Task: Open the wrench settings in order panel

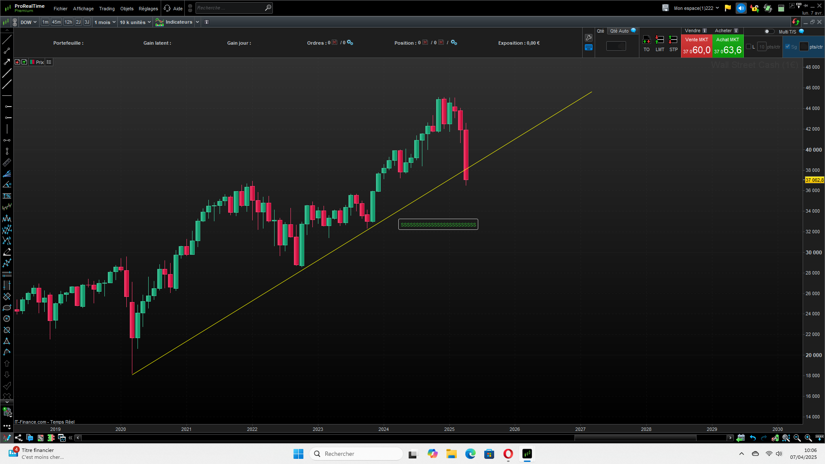Action: click(x=589, y=38)
